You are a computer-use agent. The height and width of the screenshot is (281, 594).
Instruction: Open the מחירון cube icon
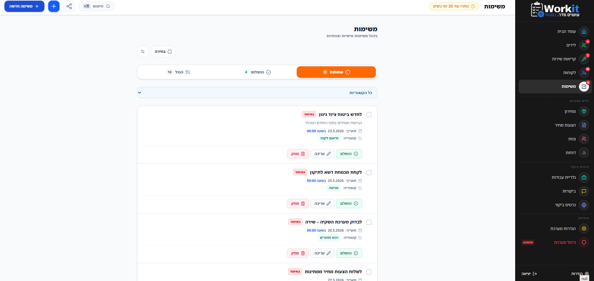pyautogui.click(x=584, y=111)
